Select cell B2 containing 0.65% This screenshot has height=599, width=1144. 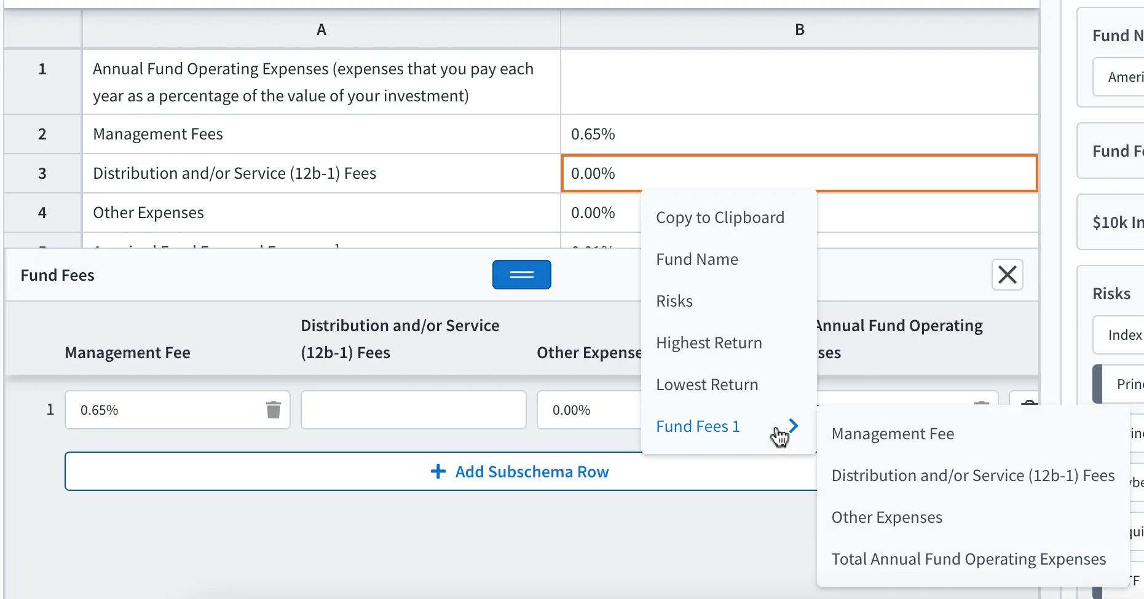point(799,134)
